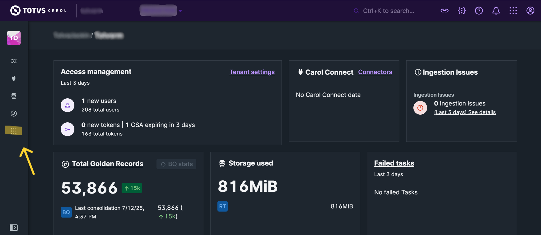Open the help question mark icon
The image size is (541, 235).
coord(479,11)
